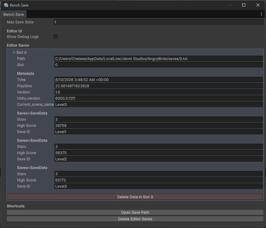Viewport: 266px width, 228px height.
Task: Click the Max Save Slots label
Action: click(20, 22)
